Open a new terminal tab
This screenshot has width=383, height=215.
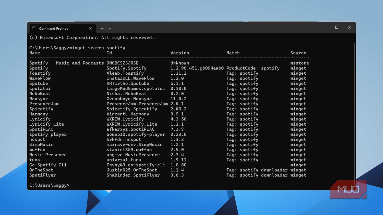tap(102, 29)
